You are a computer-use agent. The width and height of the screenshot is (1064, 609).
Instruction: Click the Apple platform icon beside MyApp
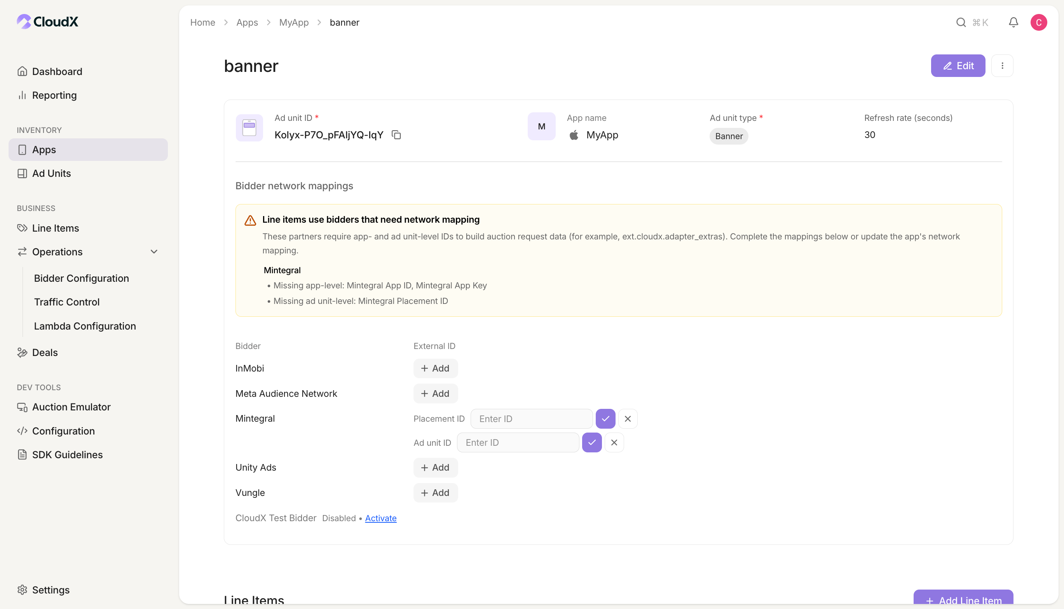pos(574,135)
